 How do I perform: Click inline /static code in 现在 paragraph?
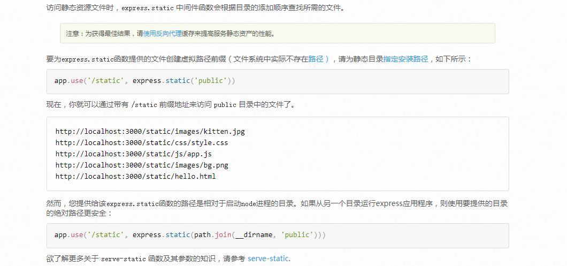[144, 105]
